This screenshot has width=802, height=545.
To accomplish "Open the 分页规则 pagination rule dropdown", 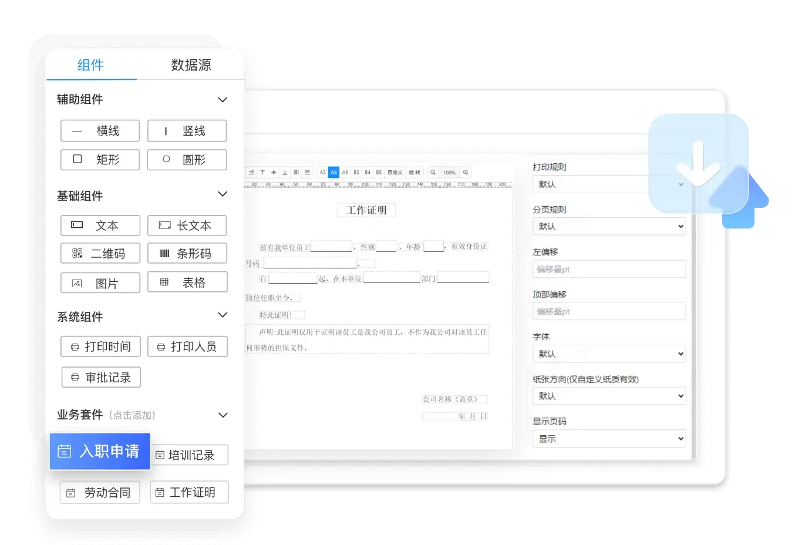I will 609,226.
